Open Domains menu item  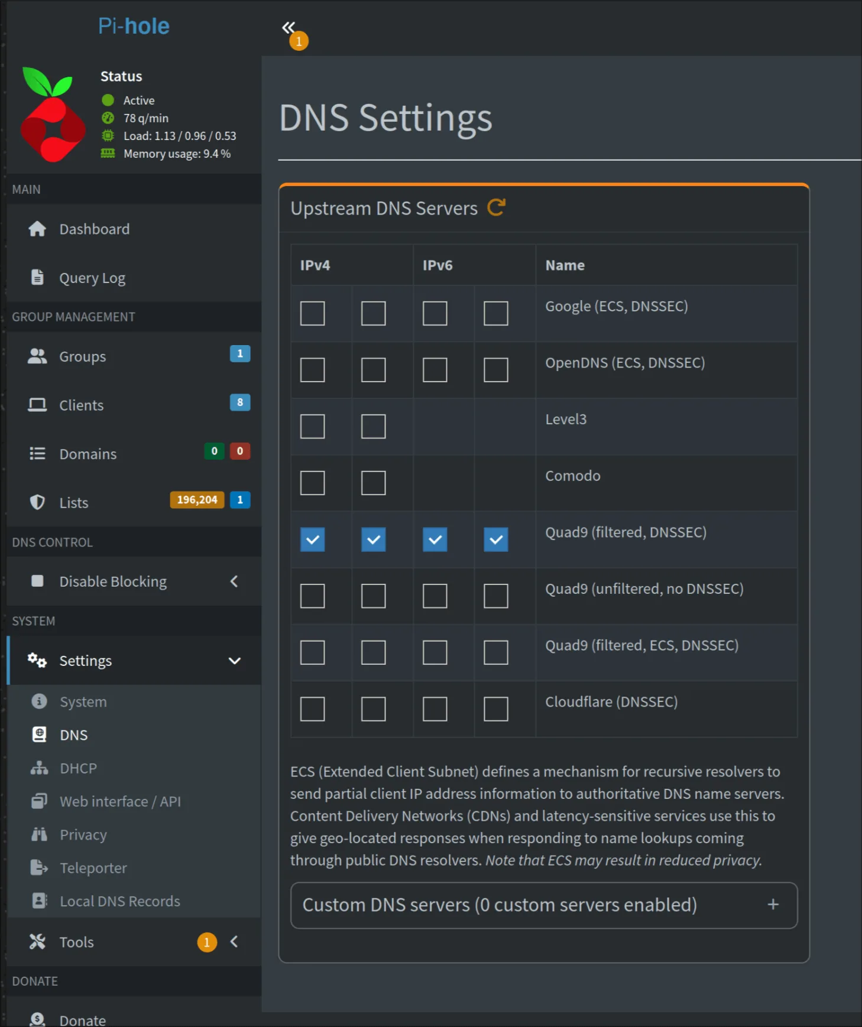(x=134, y=454)
